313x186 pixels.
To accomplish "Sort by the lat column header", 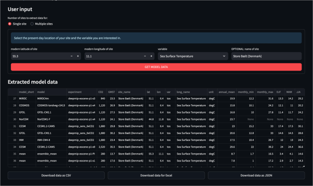I will [150, 92].
